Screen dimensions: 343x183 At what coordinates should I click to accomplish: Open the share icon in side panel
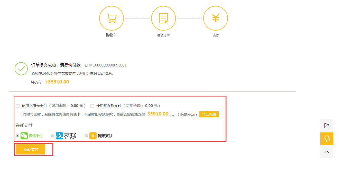pyautogui.click(x=327, y=126)
